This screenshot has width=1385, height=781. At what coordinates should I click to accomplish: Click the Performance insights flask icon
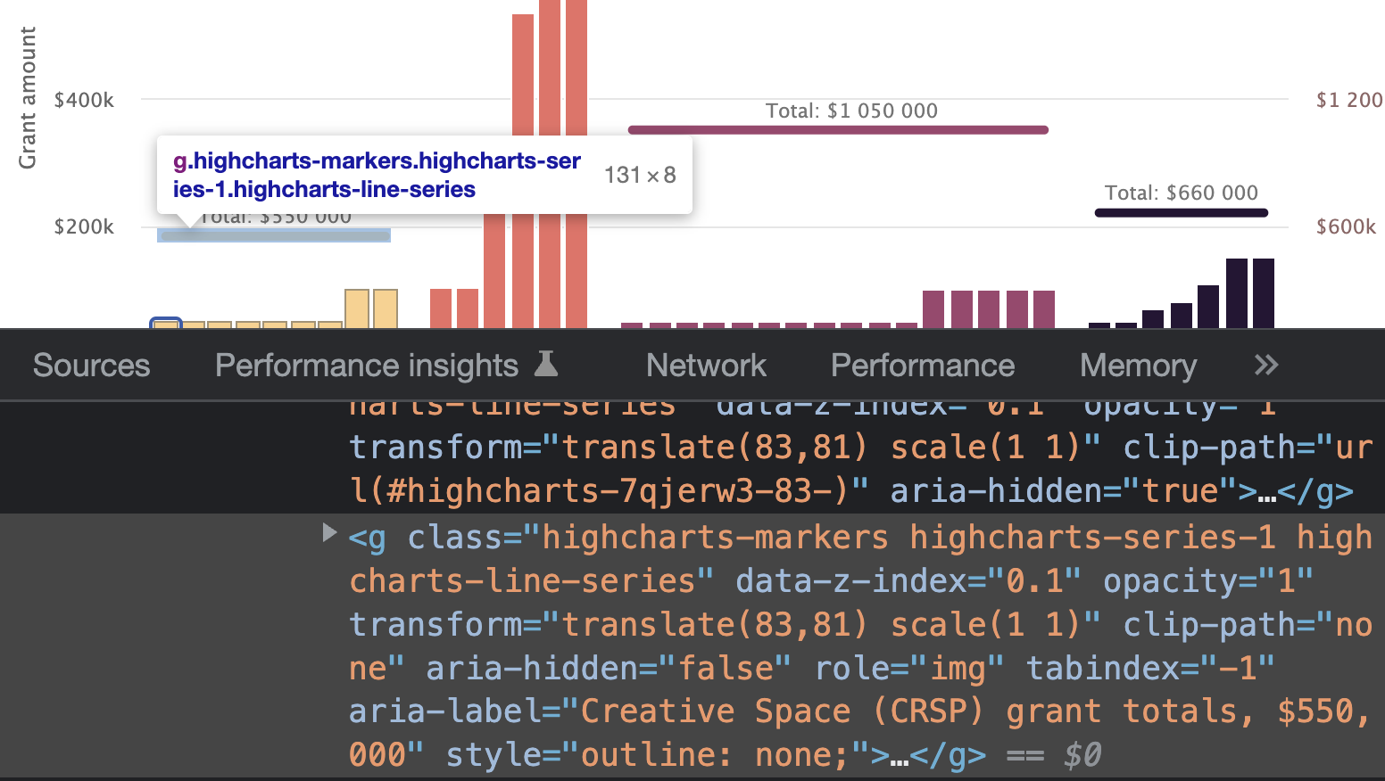click(546, 364)
